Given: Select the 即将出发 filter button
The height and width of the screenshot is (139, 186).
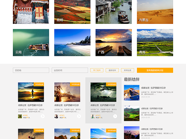Looking at the screenshot, I should [x=128, y=70].
